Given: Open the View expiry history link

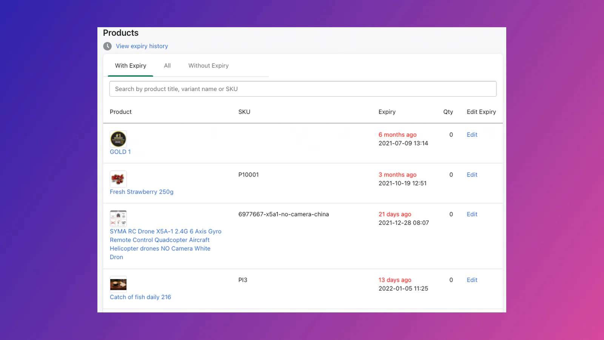Looking at the screenshot, I should [142, 46].
